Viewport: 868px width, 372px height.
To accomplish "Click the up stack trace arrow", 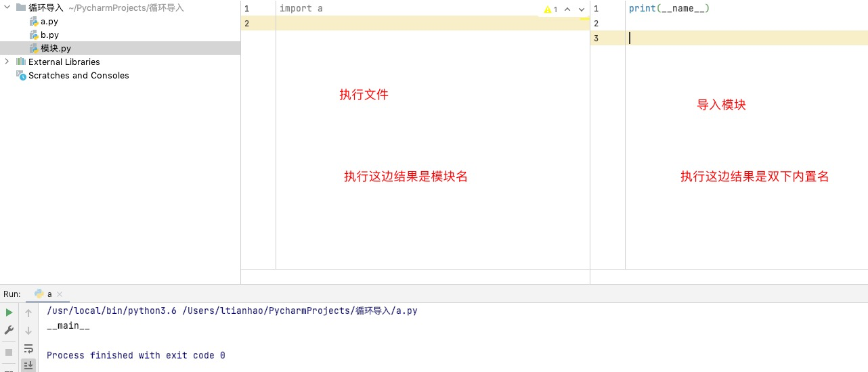I will coord(28,312).
